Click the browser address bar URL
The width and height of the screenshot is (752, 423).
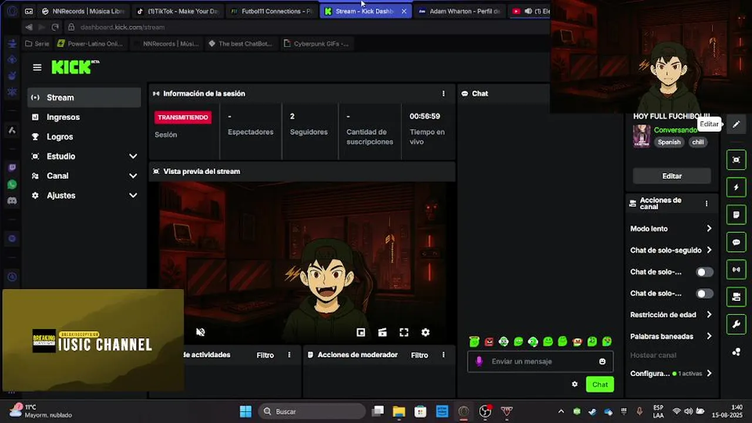122,27
